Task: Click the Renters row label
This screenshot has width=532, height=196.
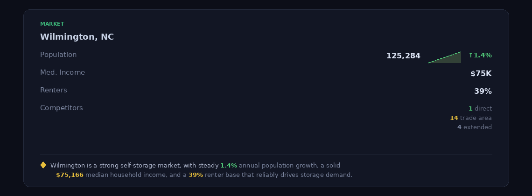Action: pos(54,90)
